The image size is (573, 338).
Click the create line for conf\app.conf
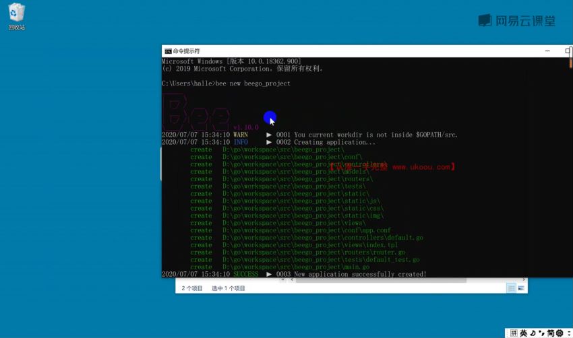291,230
